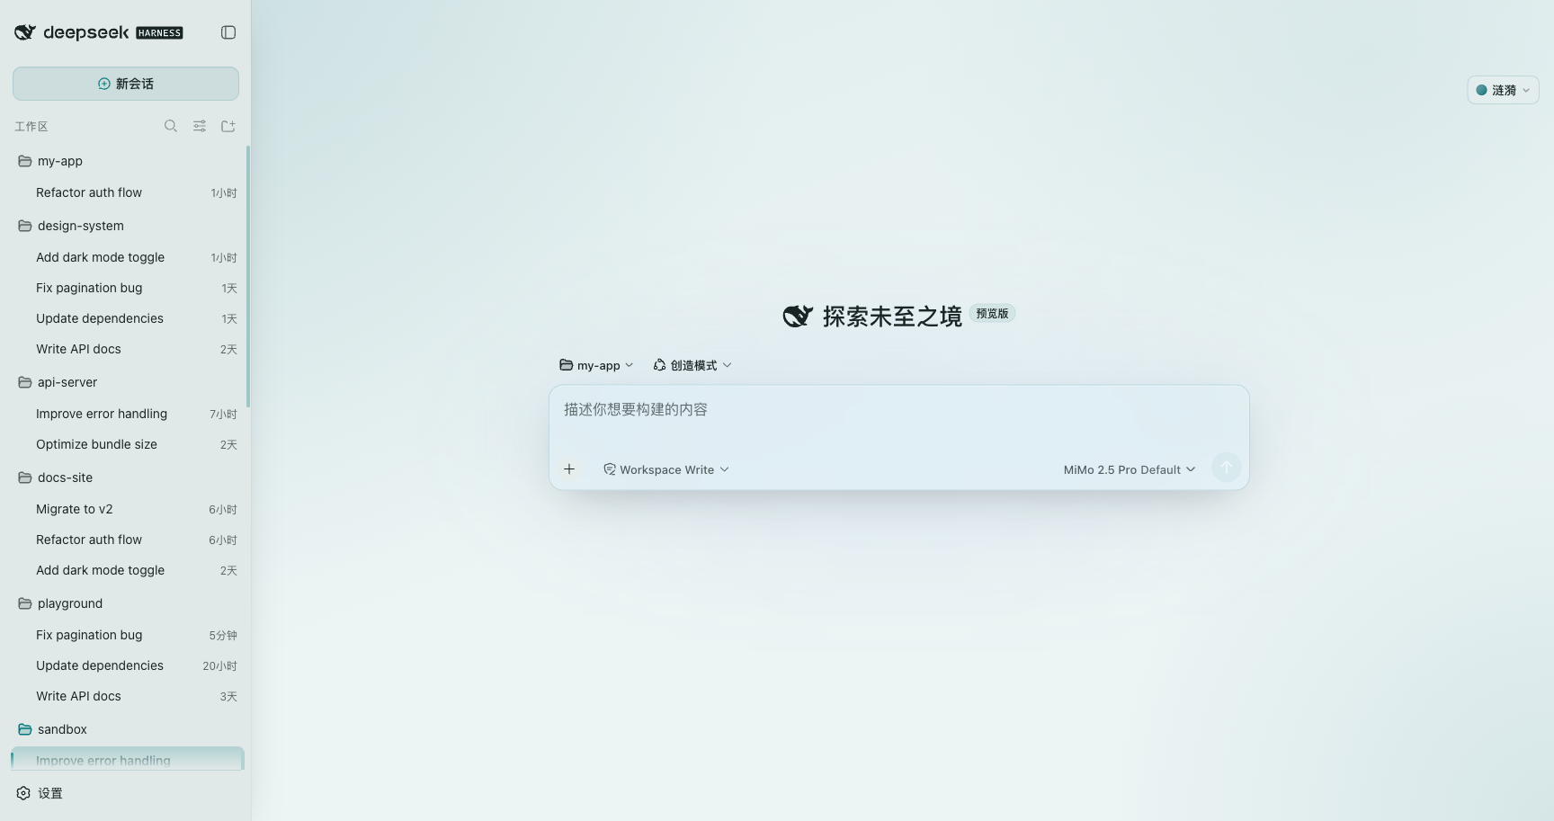
Task: Collapse the my-app folder
Action: tap(126, 161)
